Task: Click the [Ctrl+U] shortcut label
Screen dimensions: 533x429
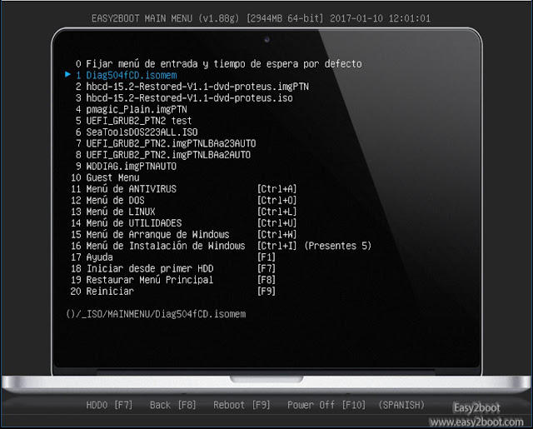Action: click(276, 223)
